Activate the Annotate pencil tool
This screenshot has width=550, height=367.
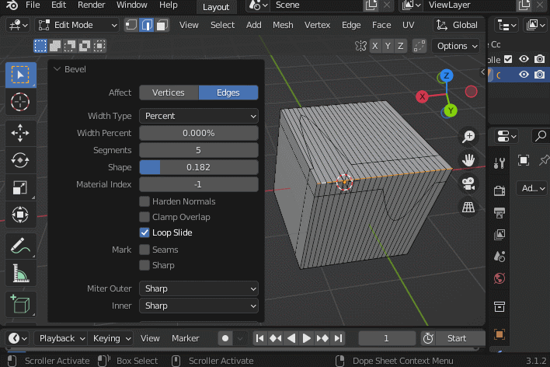coord(20,246)
